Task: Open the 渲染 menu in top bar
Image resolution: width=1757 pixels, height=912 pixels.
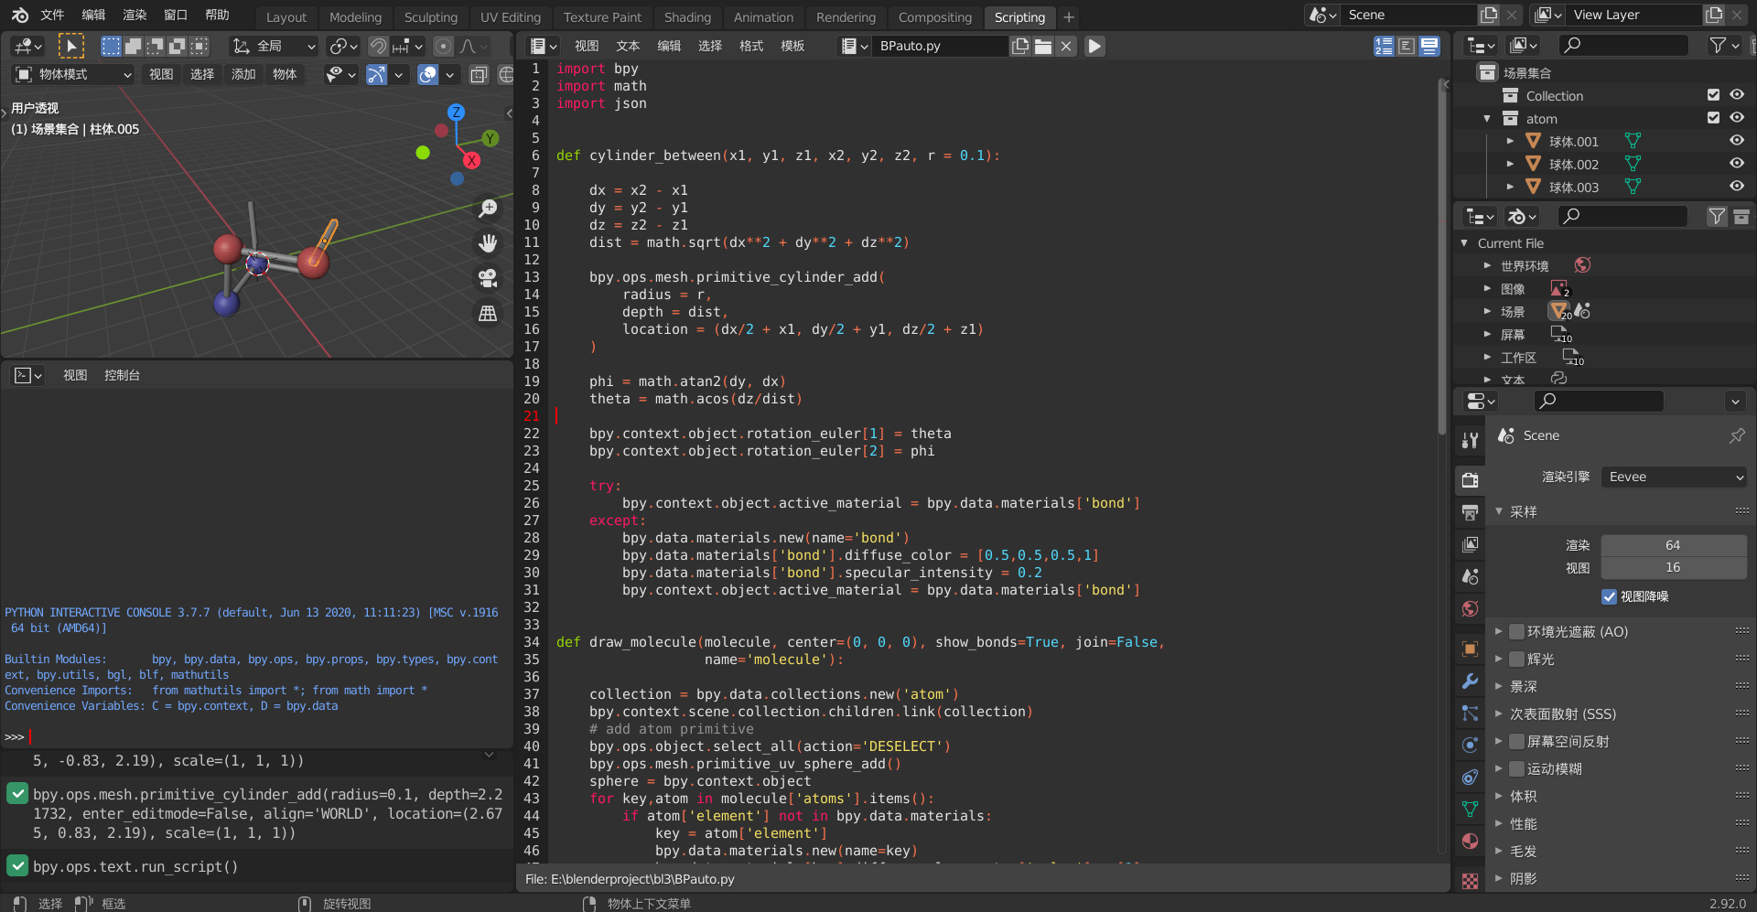Action: click(x=135, y=15)
